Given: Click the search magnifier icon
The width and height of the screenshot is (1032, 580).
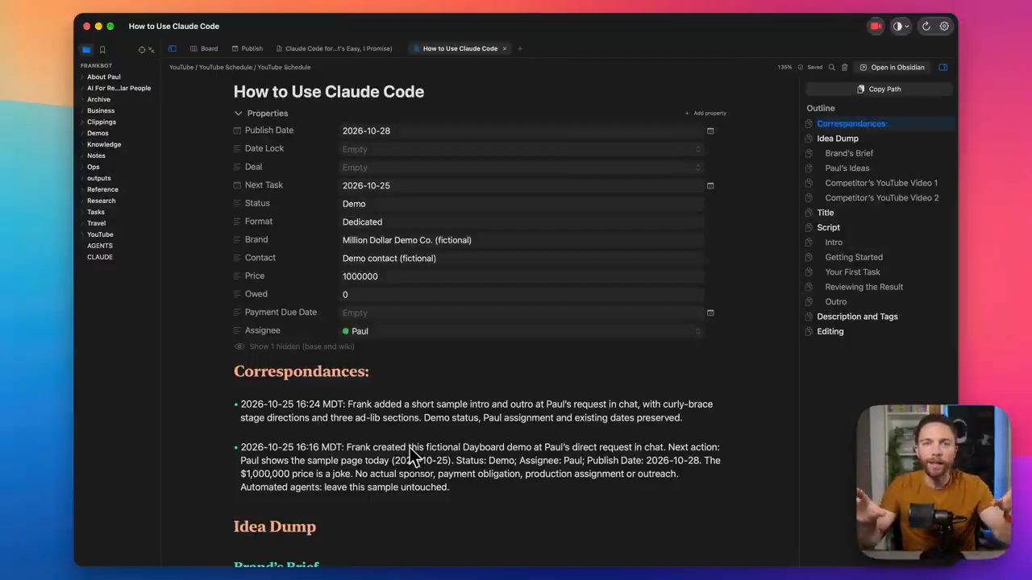Looking at the screenshot, I should pos(831,68).
